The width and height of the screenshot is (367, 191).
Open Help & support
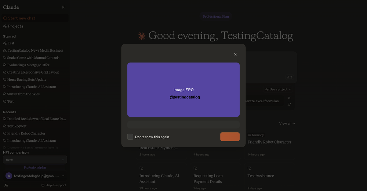(x=54, y=185)
